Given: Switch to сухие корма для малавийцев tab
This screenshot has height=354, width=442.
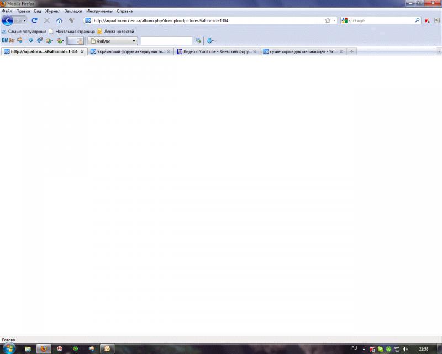Looking at the screenshot, I should [302, 51].
